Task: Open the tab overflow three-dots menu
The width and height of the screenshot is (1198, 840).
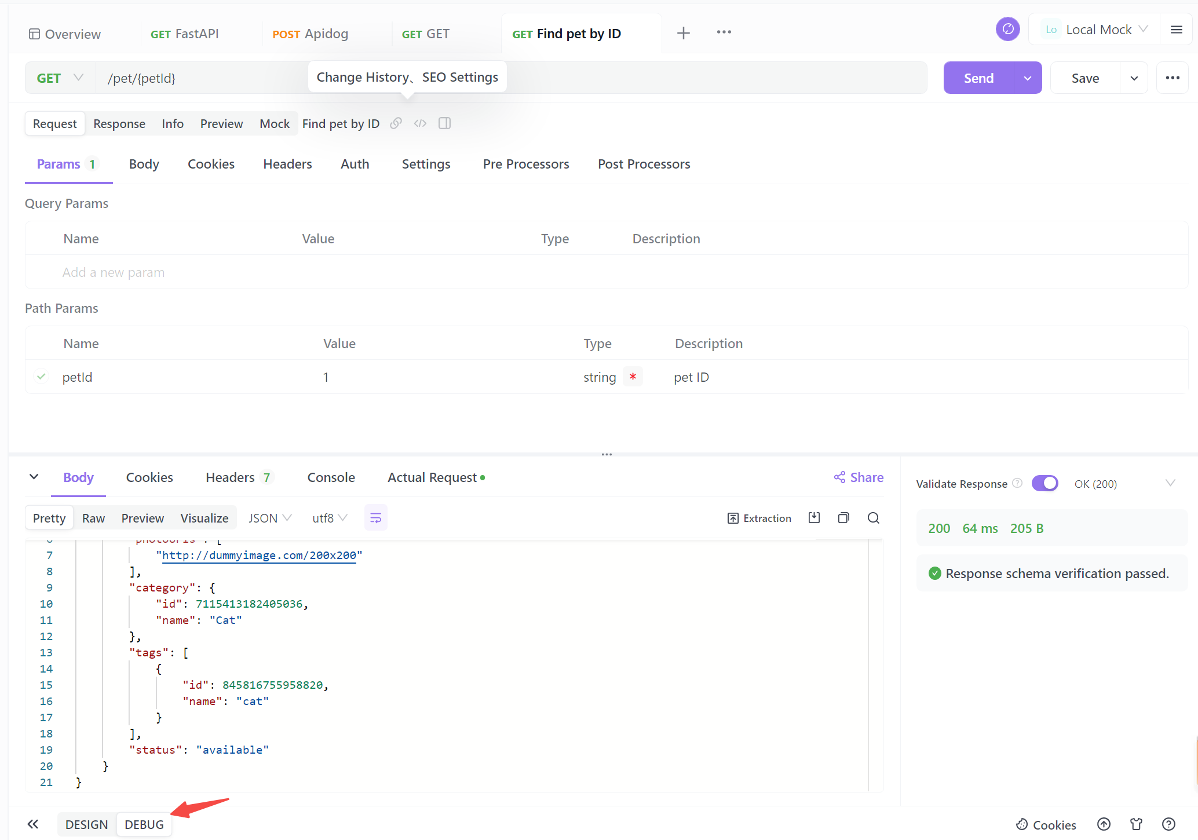Action: tap(724, 32)
